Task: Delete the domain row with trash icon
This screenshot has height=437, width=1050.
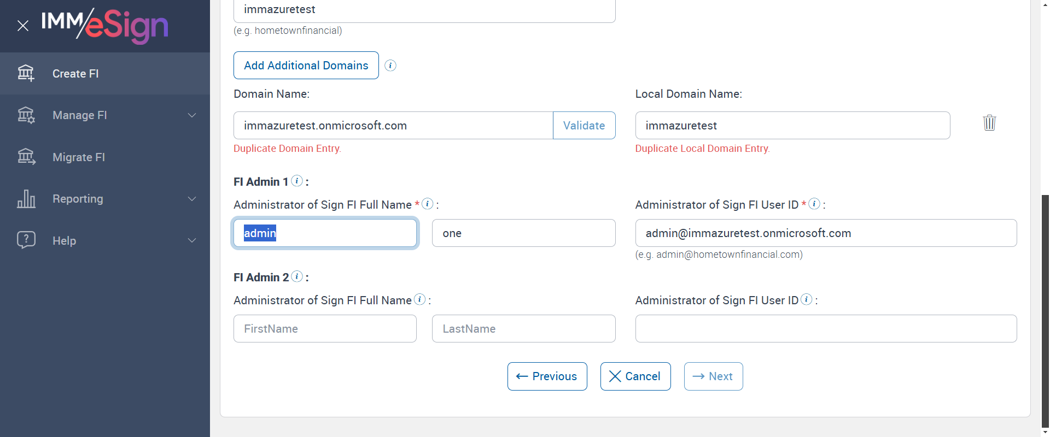Action: 989,122
